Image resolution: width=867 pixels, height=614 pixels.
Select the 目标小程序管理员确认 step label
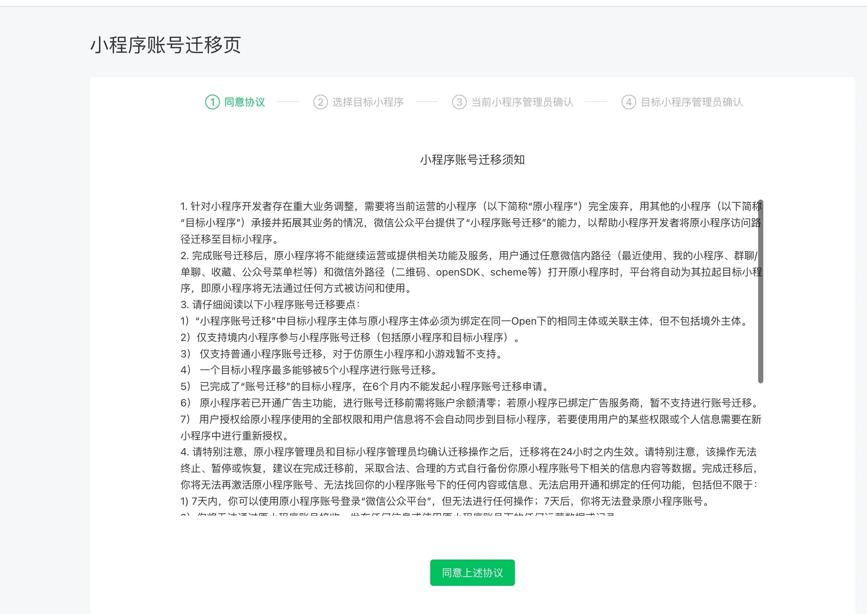click(x=692, y=102)
